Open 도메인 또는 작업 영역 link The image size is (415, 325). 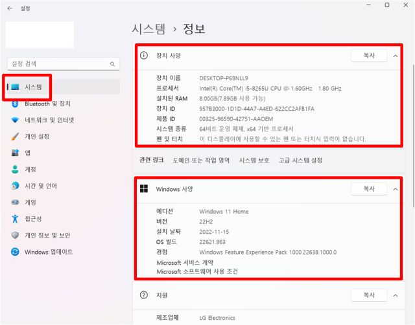(x=201, y=161)
